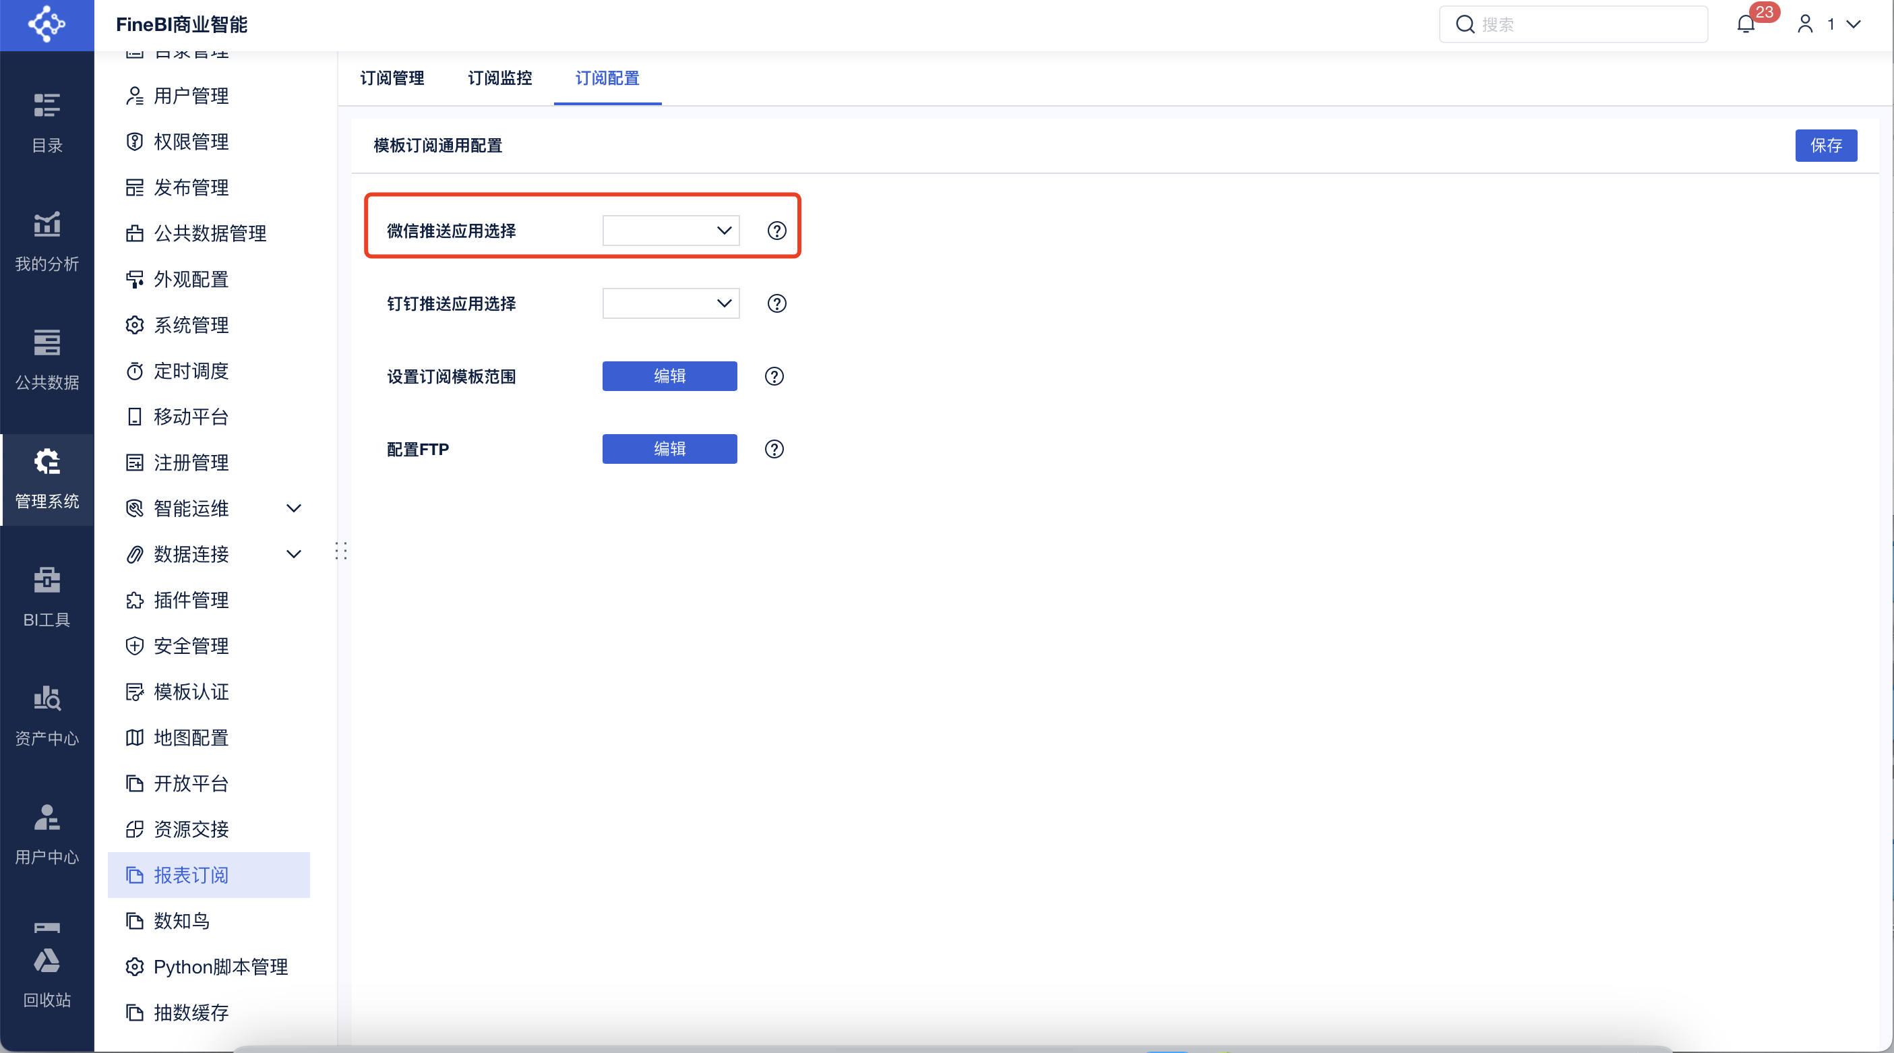Switch to the 订阅管理 tab

(392, 78)
